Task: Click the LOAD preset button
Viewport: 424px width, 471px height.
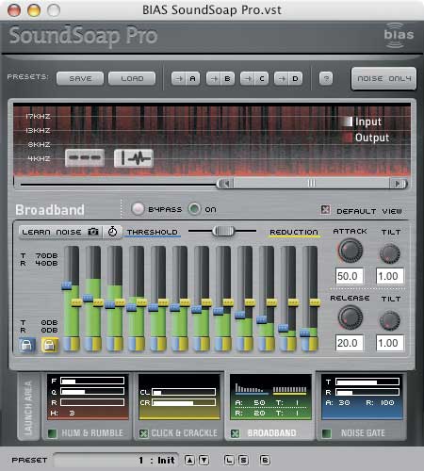Action: (132, 78)
